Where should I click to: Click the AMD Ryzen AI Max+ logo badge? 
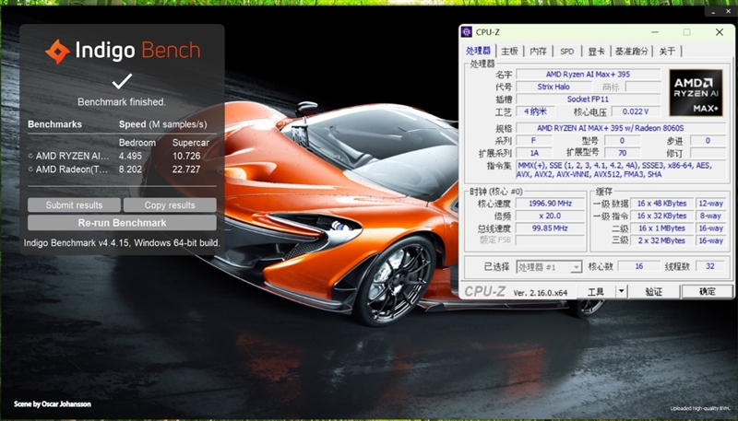coord(696,92)
